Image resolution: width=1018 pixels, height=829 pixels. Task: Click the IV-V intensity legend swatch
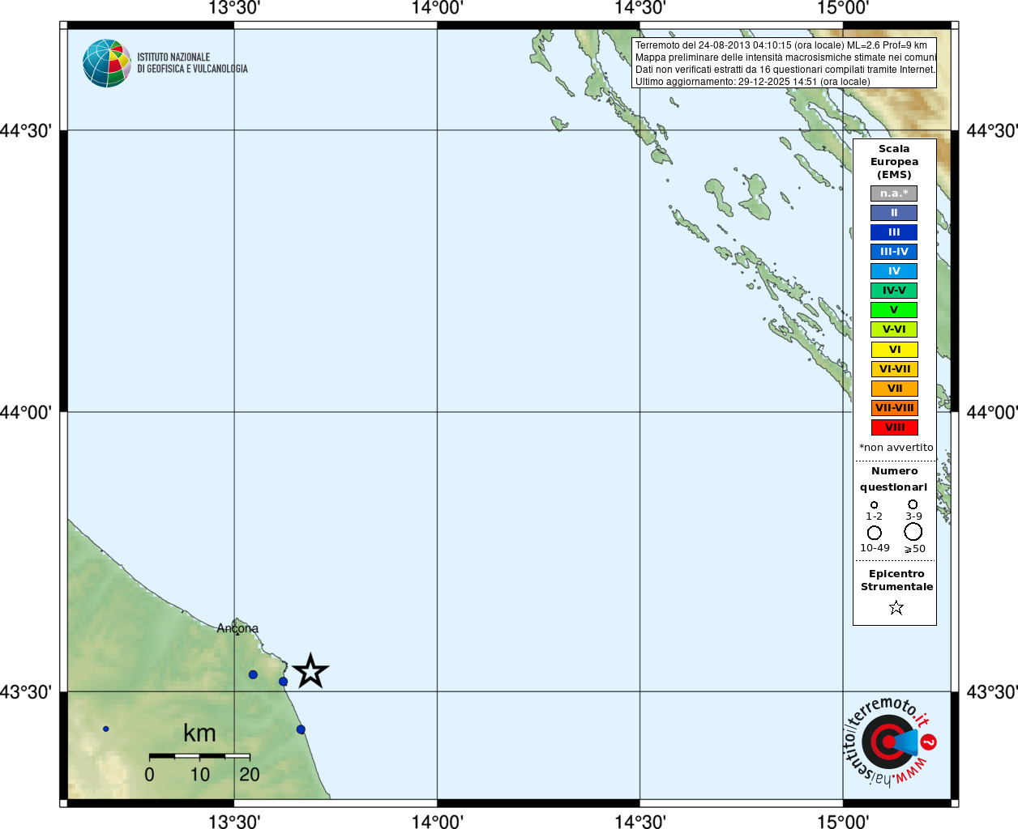894,291
